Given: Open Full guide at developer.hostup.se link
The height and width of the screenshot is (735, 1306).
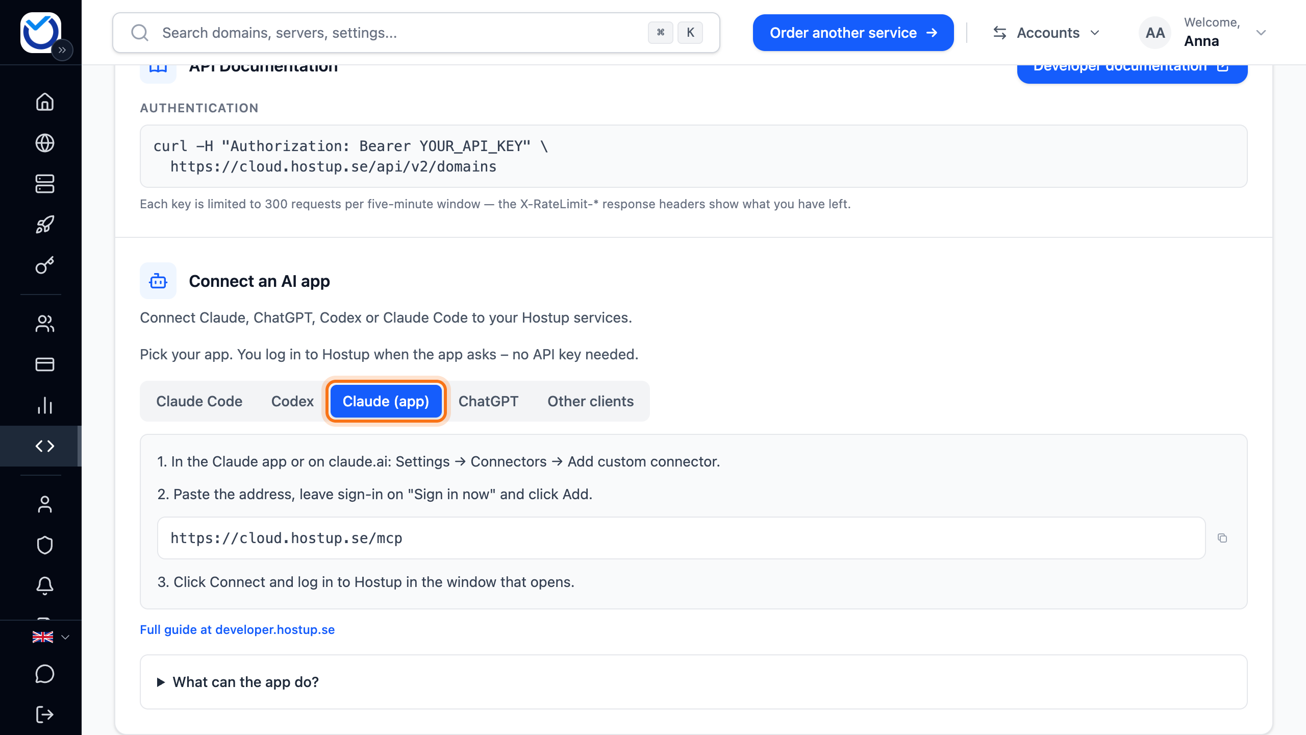Looking at the screenshot, I should coord(237,629).
